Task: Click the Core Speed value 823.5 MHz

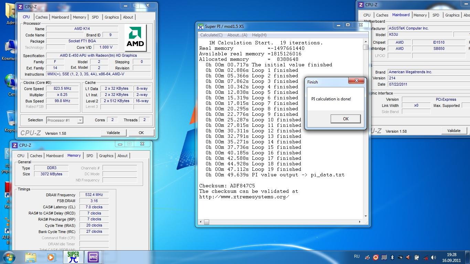Action: 62,89
